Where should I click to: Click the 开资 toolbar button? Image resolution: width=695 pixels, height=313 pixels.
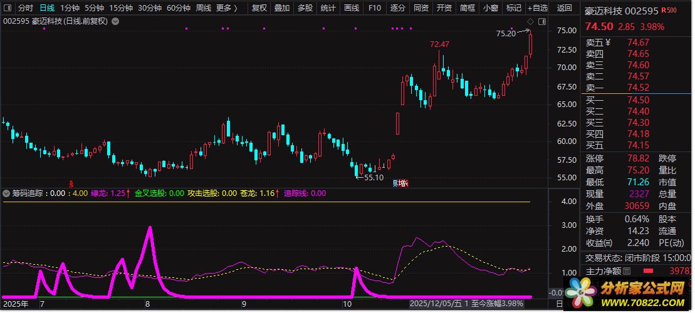pos(444,8)
